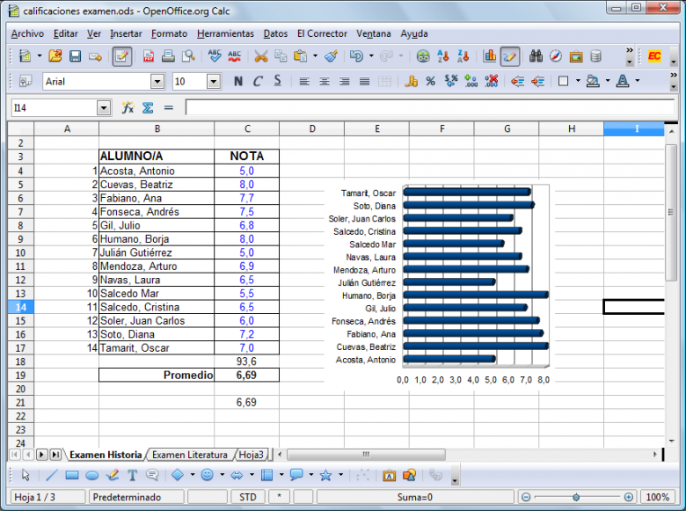Go to last sheet tab button
Image resolution: width=686 pixels, height=511 pixels.
pyautogui.click(x=55, y=455)
